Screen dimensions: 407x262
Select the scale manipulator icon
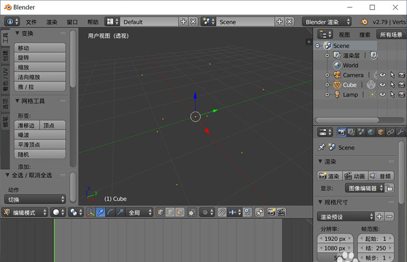120,213
